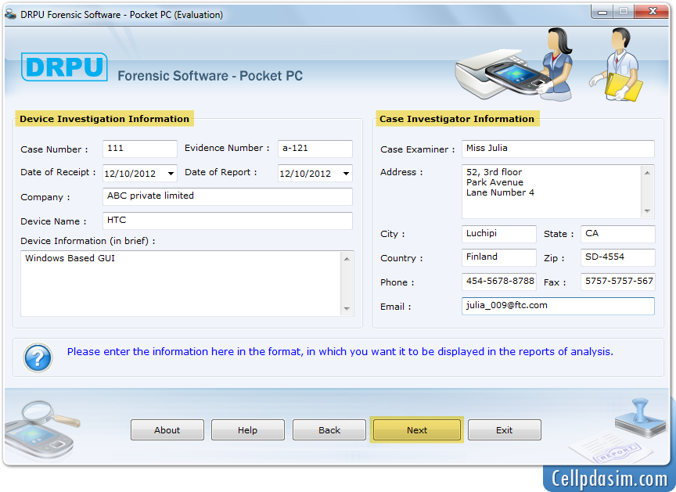Click the Email field
Image resolution: width=676 pixels, height=492 pixels.
coord(559,306)
